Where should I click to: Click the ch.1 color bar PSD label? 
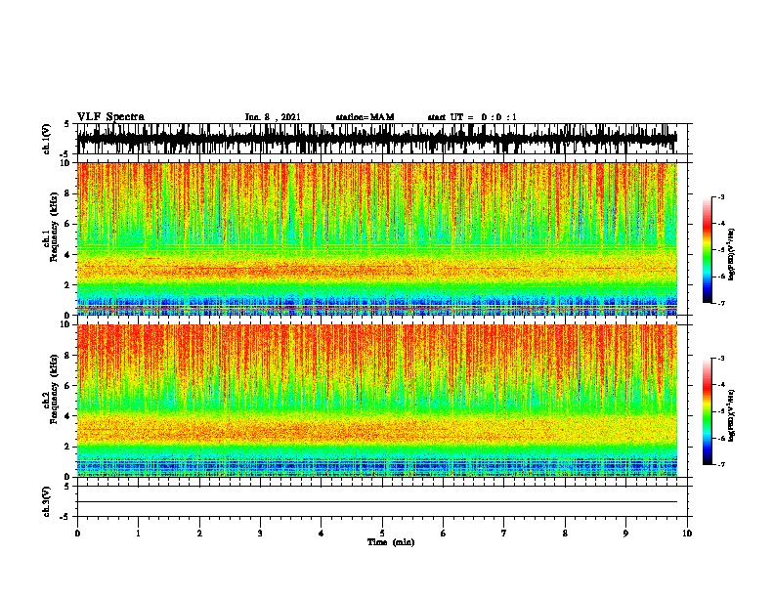click(x=731, y=254)
